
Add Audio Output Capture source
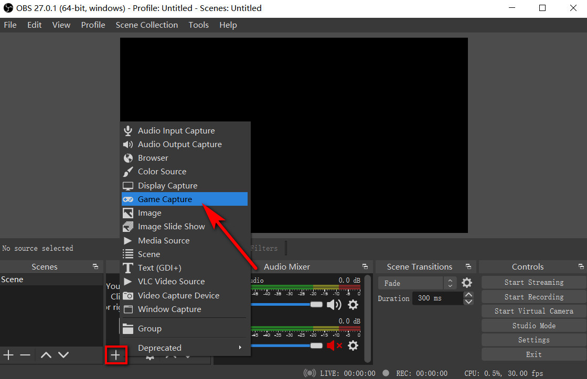point(185,144)
